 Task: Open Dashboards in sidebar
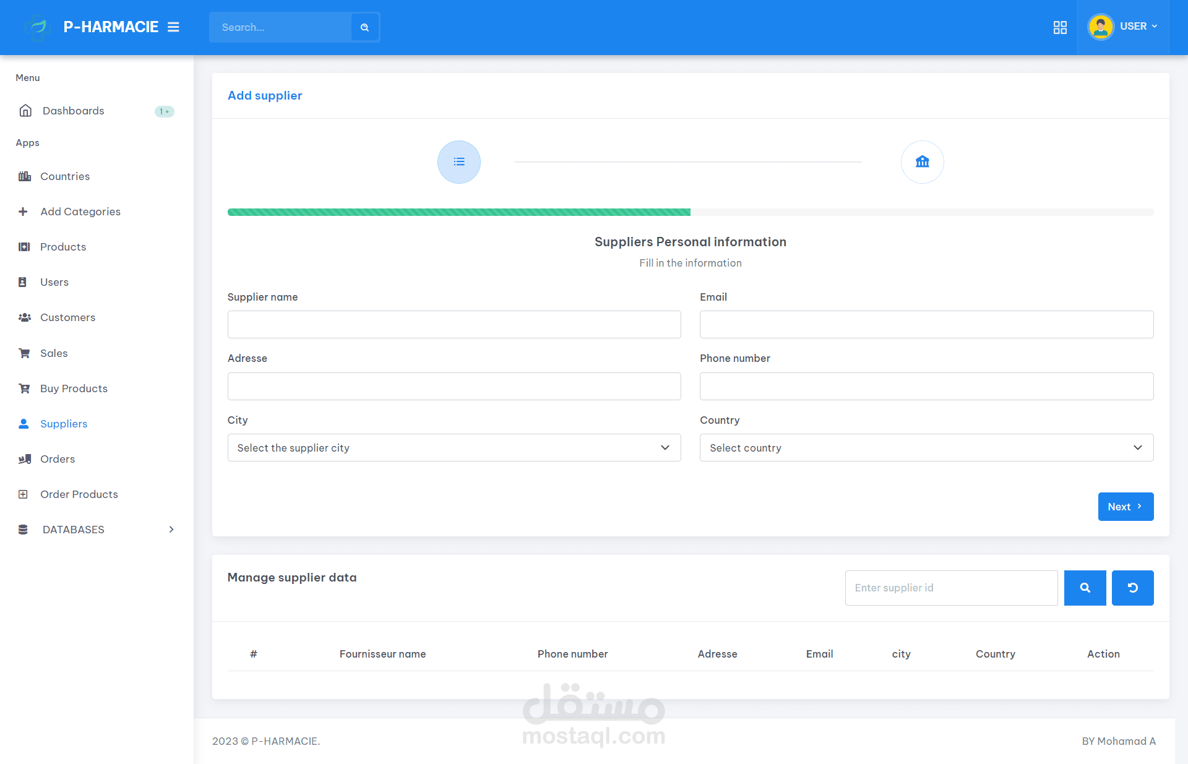[73, 111]
